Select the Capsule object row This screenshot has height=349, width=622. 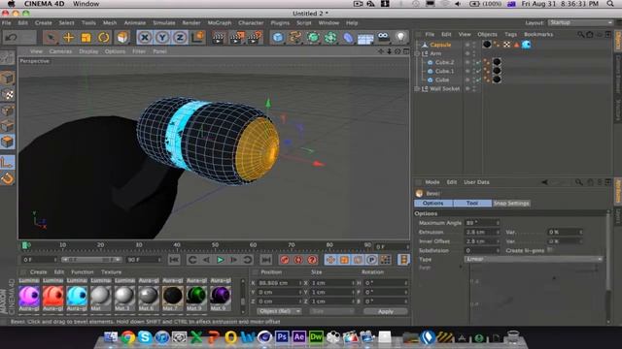tap(440, 45)
